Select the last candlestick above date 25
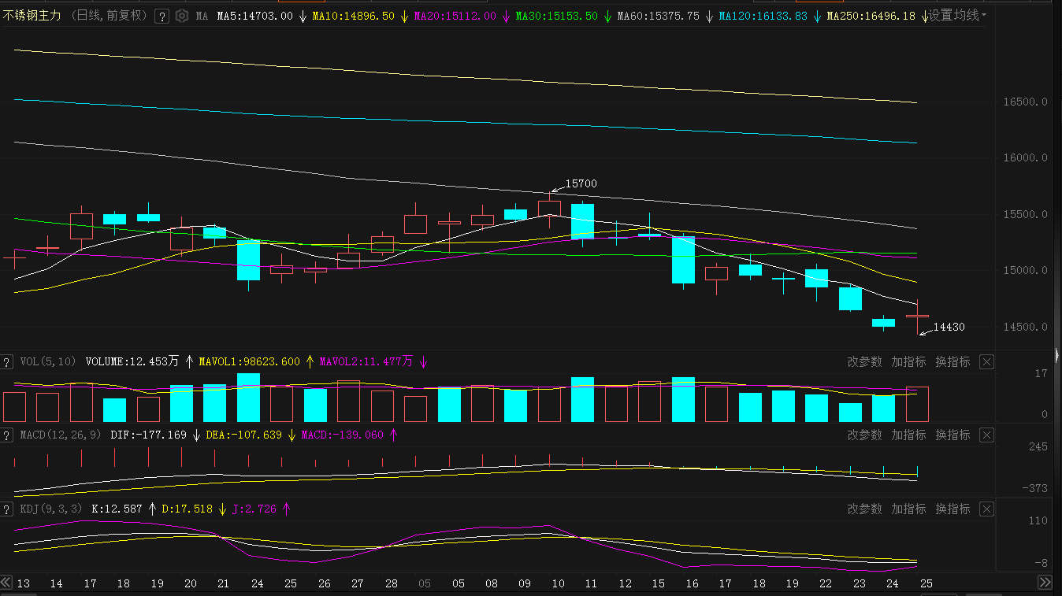 (917, 316)
